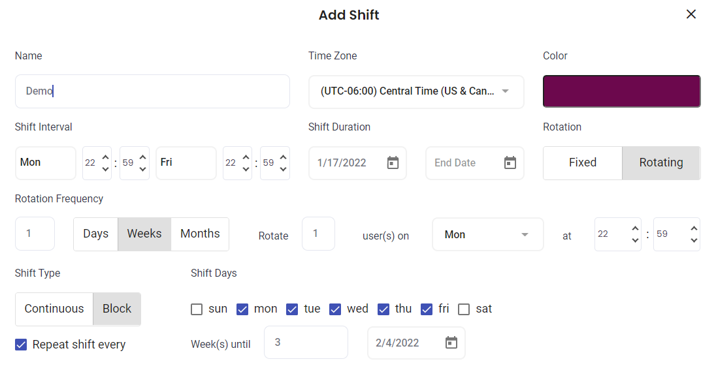This screenshot has height=372, width=716.
Task: Click the repeat Week(s) count field
Action: 306,343
